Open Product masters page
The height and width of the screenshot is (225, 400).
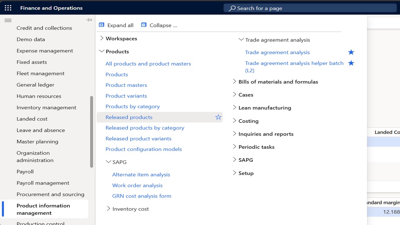point(126,85)
